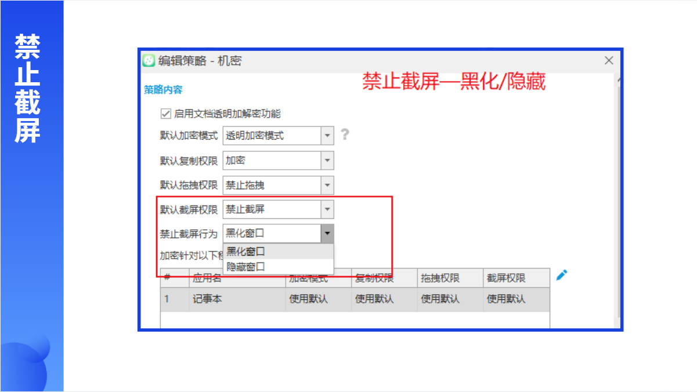Close the 编辑策略 dialog window
The height and width of the screenshot is (392, 697).
[609, 61]
